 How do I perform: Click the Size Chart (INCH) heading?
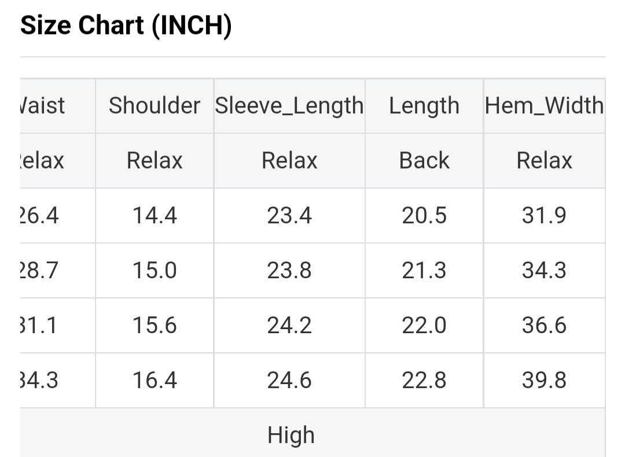click(x=126, y=26)
